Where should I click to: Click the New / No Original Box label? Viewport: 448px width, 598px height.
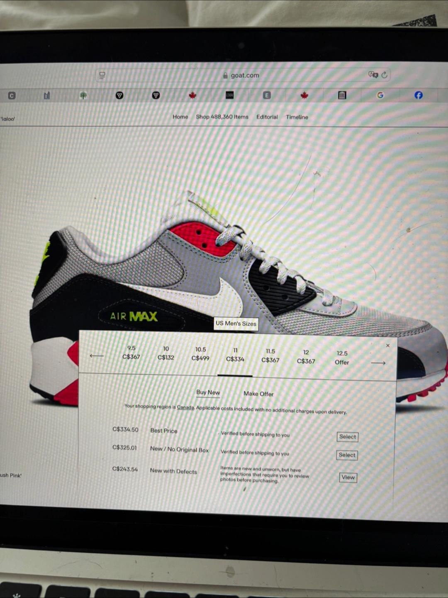179,449
